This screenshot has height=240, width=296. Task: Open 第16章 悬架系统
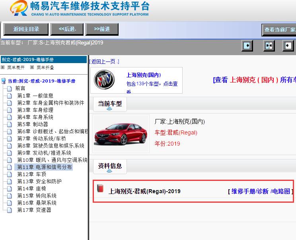[x=37, y=203]
